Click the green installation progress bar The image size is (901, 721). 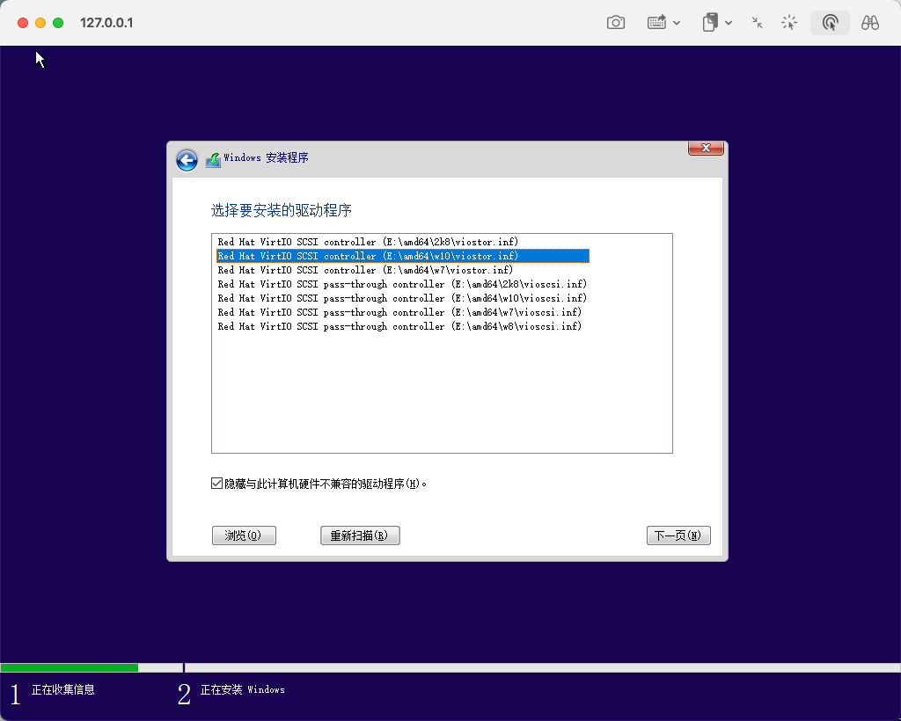tap(70, 667)
